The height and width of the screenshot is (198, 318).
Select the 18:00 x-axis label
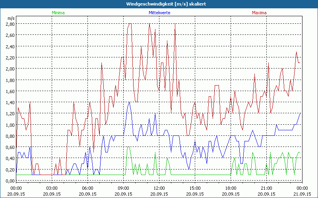pyautogui.click(x=231, y=188)
